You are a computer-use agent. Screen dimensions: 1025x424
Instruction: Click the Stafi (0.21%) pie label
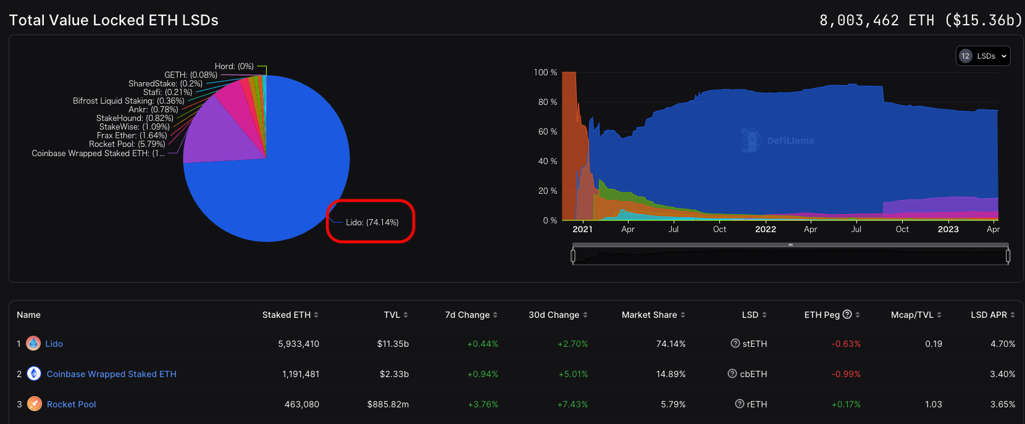[x=168, y=92]
